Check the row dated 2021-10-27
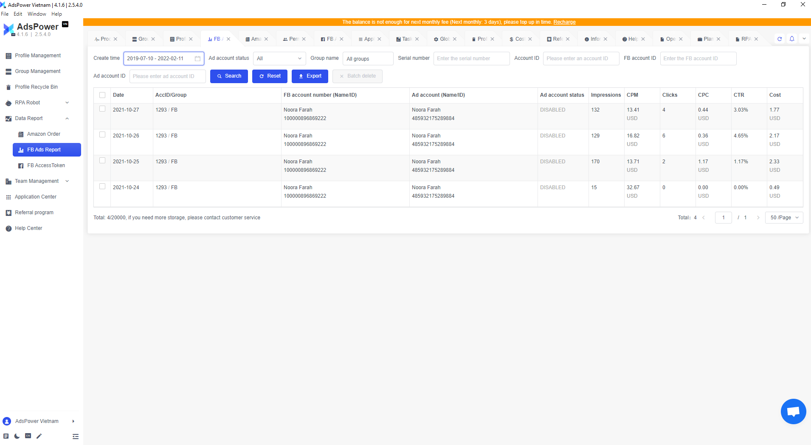 coord(102,109)
